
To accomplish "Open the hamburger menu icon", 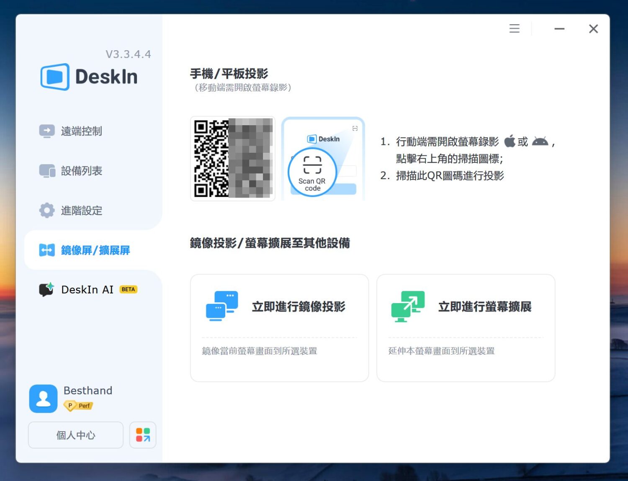I will pos(514,28).
